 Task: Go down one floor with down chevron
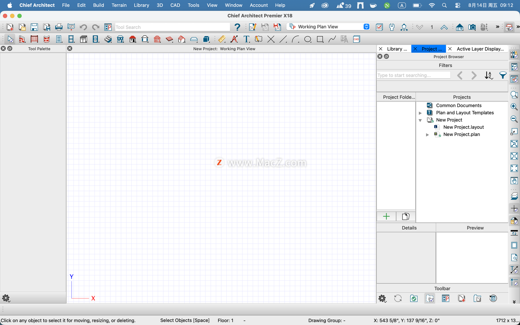point(420,27)
